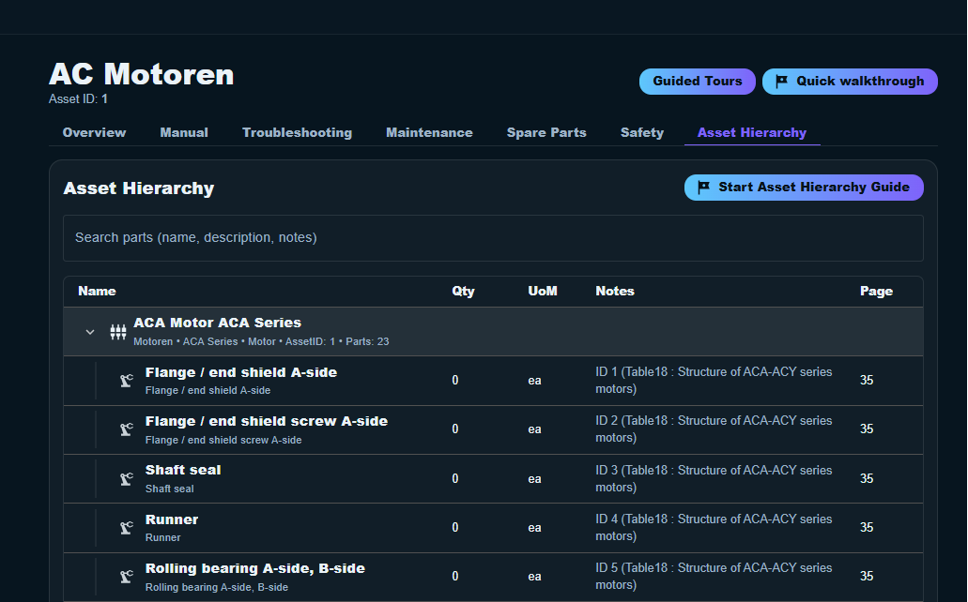Image resolution: width=968 pixels, height=602 pixels.
Task: Click the part icon for Flange / end shield screw A-side
Action: pyautogui.click(x=126, y=429)
